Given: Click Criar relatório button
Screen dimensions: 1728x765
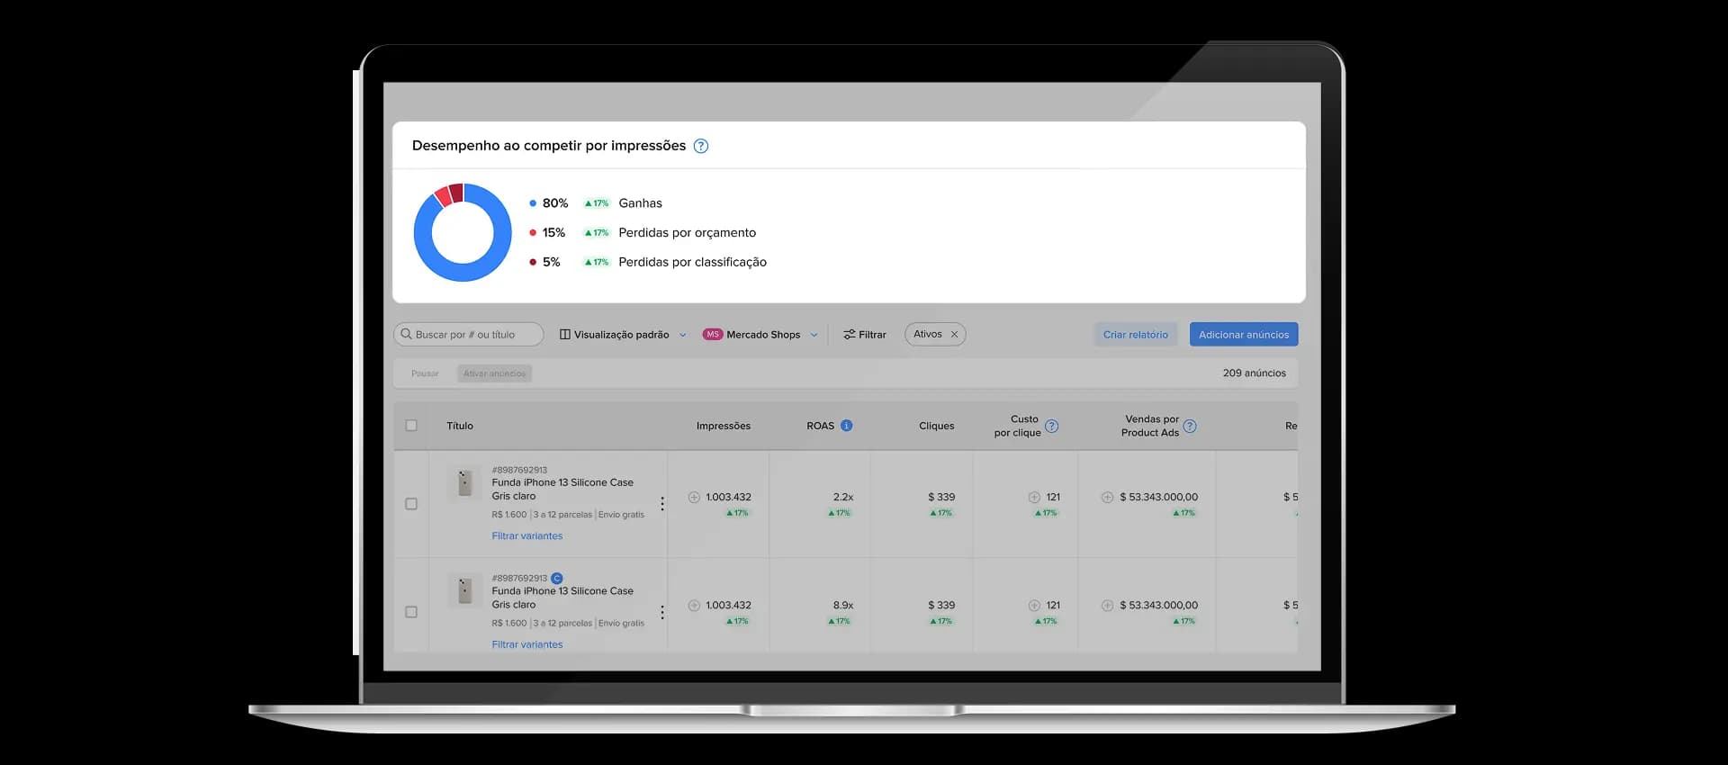Looking at the screenshot, I should coord(1136,335).
